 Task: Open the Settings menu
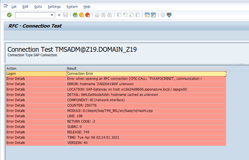coord(54,6)
